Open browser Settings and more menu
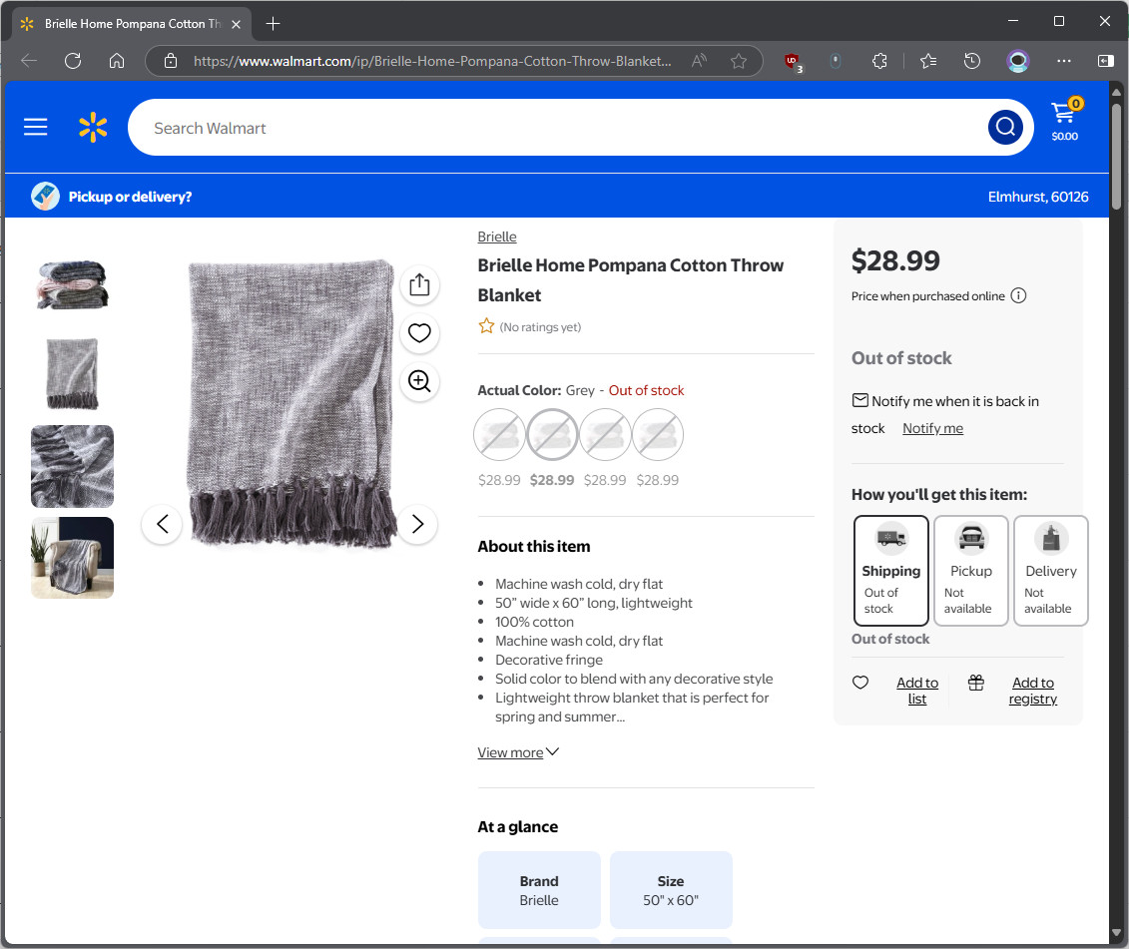Image resolution: width=1129 pixels, height=949 pixels. click(x=1063, y=61)
